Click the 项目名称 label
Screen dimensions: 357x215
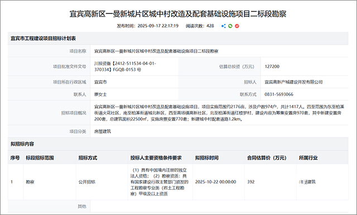(78, 51)
